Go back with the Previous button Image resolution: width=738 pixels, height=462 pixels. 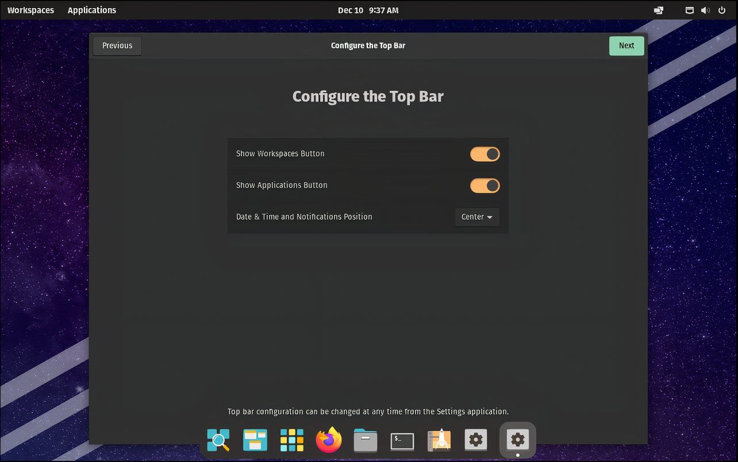coord(117,45)
